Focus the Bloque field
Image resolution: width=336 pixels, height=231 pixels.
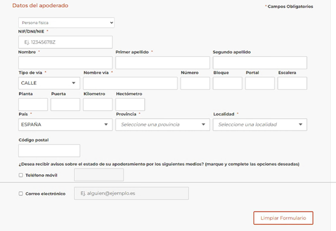click(x=227, y=83)
